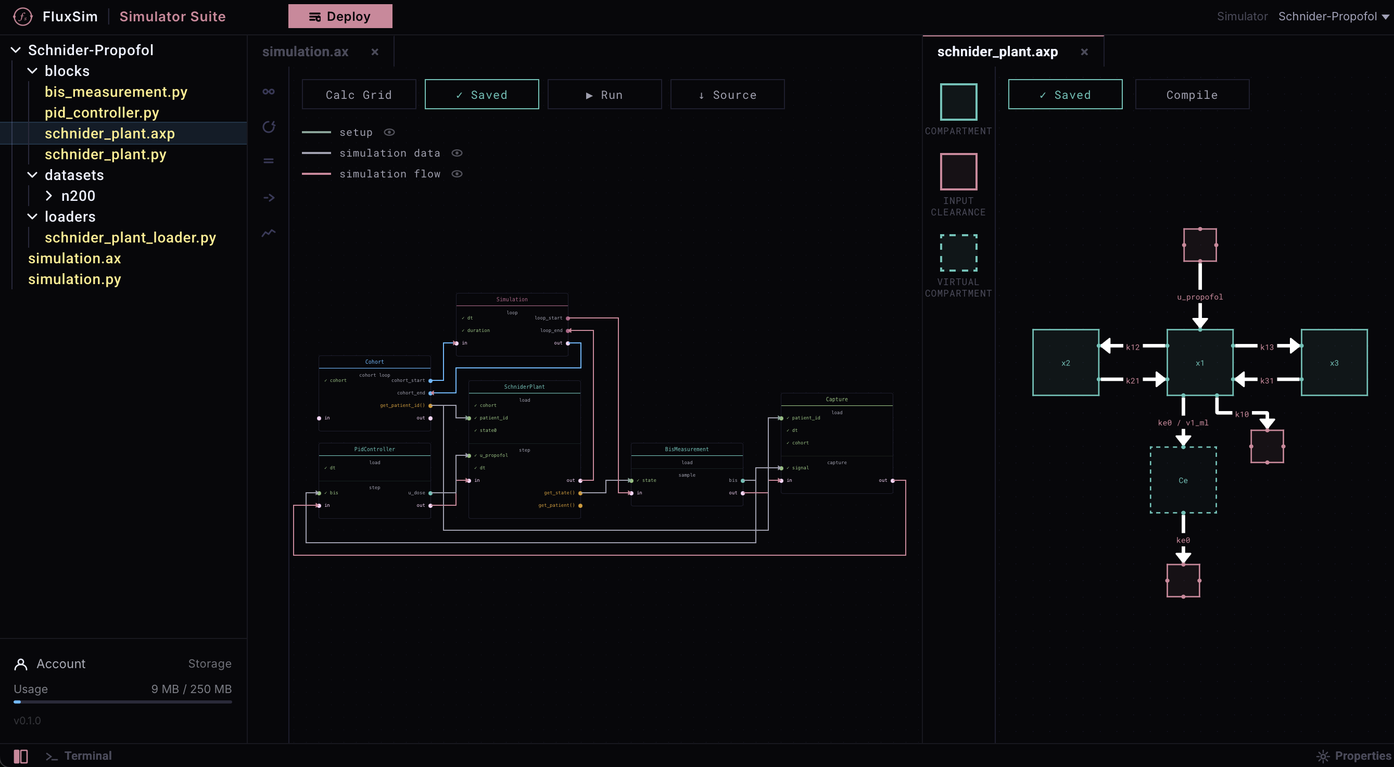Image resolution: width=1394 pixels, height=767 pixels.
Task: Open simulation.py file
Action: (x=74, y=279)
